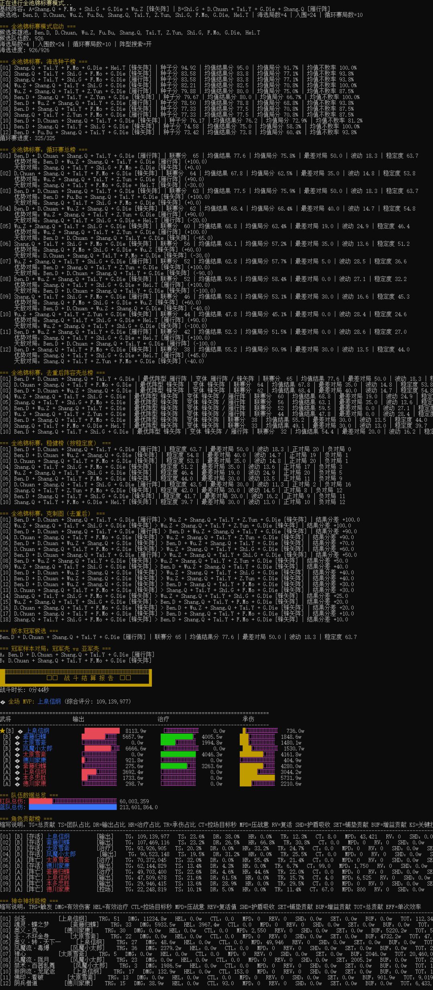Click seed score 94.92 in row [01]

[x=188, y=68]
